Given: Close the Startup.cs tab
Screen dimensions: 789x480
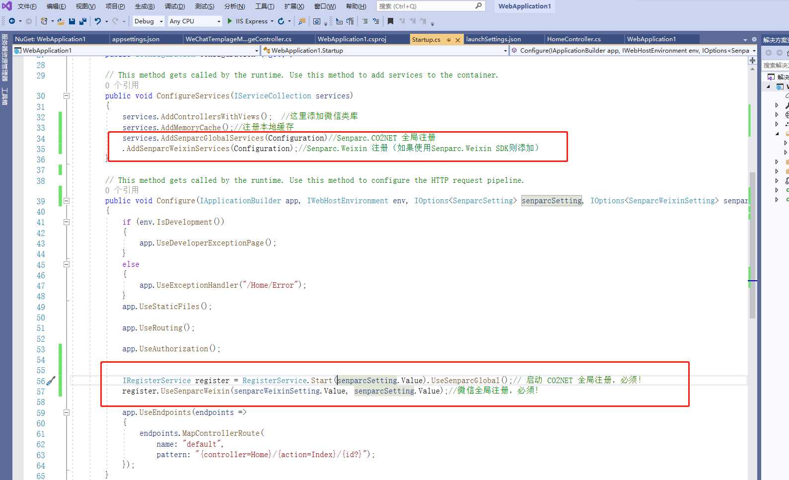Looking at the screenshot, I should click(x=458, y=39).
